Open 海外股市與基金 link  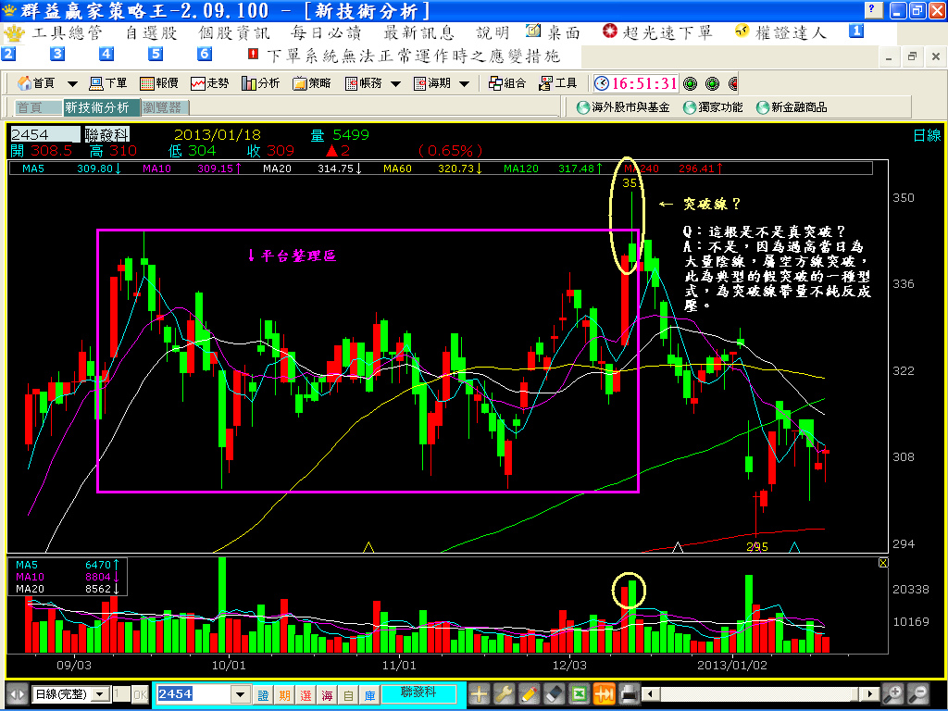(623, 107)
